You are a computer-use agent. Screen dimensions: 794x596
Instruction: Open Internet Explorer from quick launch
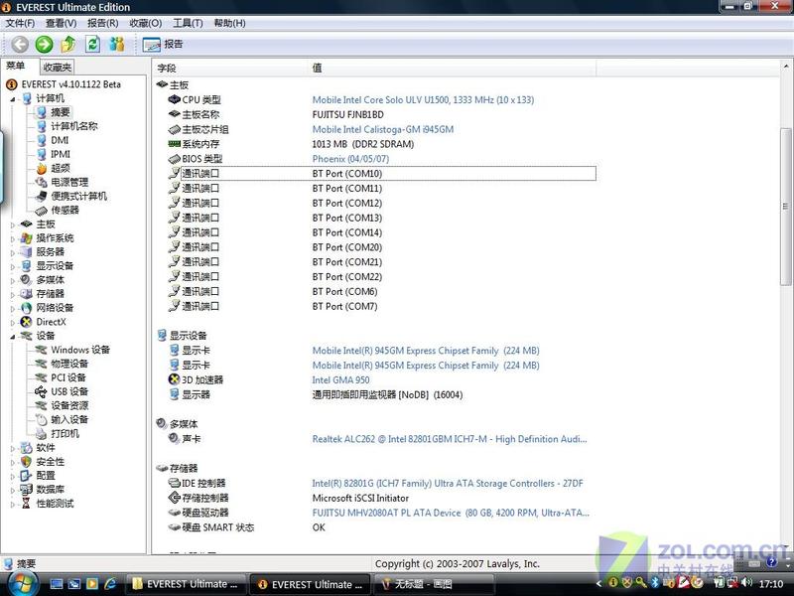coord(110,584)
